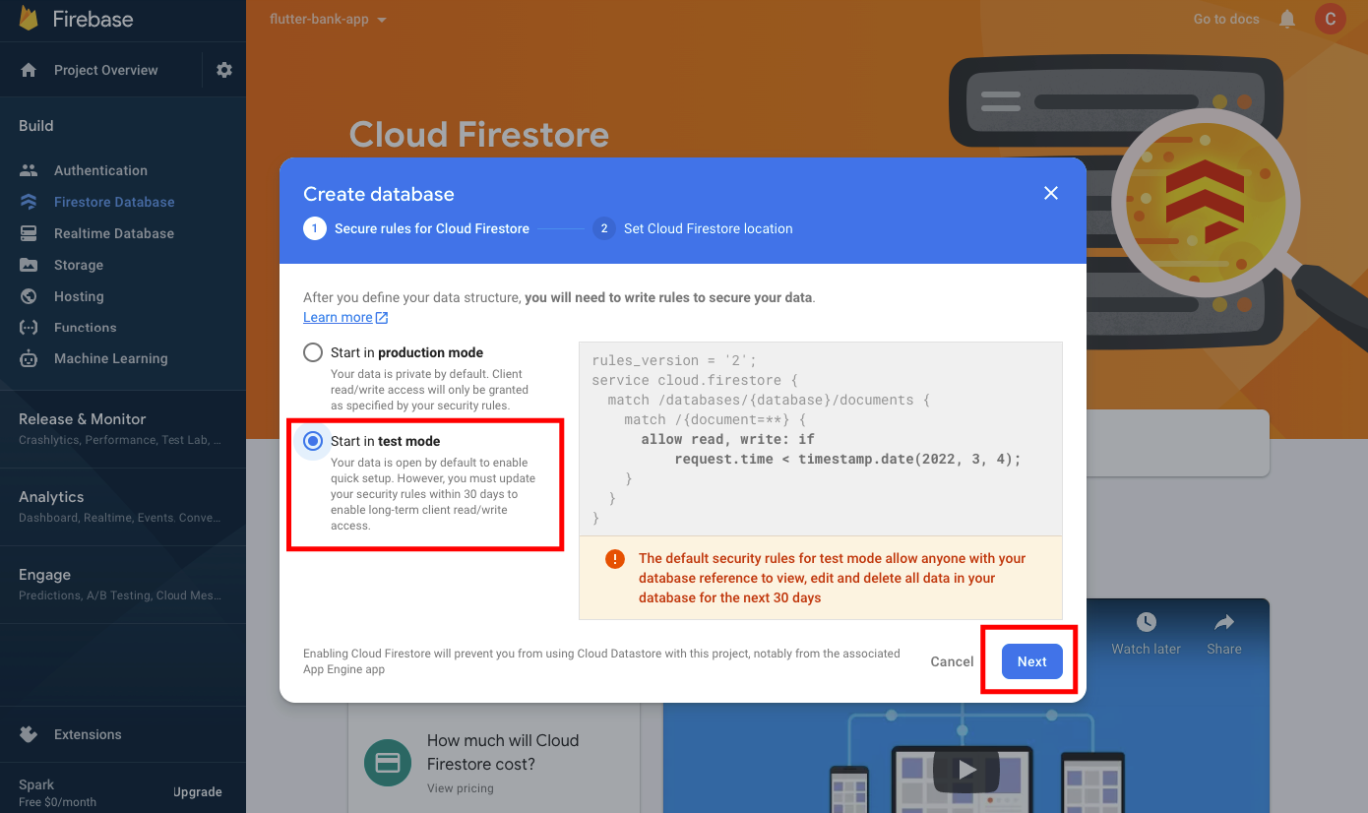Click the Firebase flame logo

(29, 19)
